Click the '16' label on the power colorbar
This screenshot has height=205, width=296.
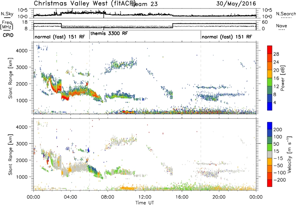[x=276, y=78]
